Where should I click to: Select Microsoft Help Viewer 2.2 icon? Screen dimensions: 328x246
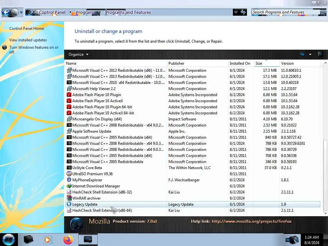click(x=69, y=88)
